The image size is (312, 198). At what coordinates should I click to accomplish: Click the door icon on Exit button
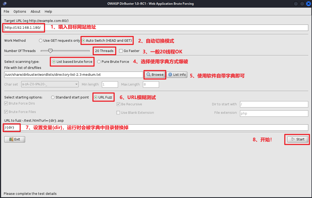[11, 139]
